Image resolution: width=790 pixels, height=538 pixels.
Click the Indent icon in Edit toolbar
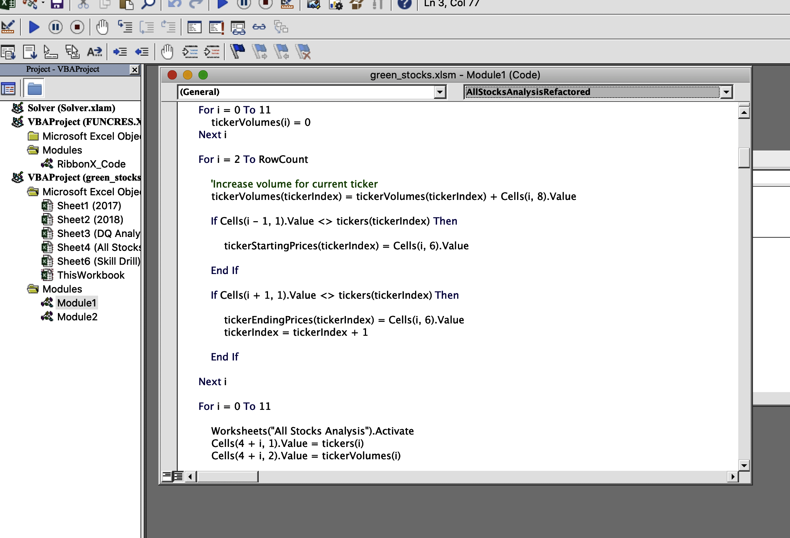coord(120,52)
